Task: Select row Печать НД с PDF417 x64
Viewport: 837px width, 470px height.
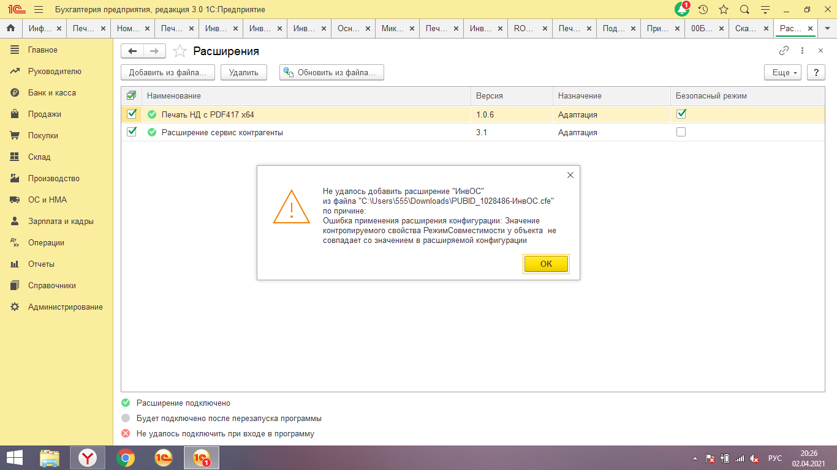Action: (x=473, y=114)
